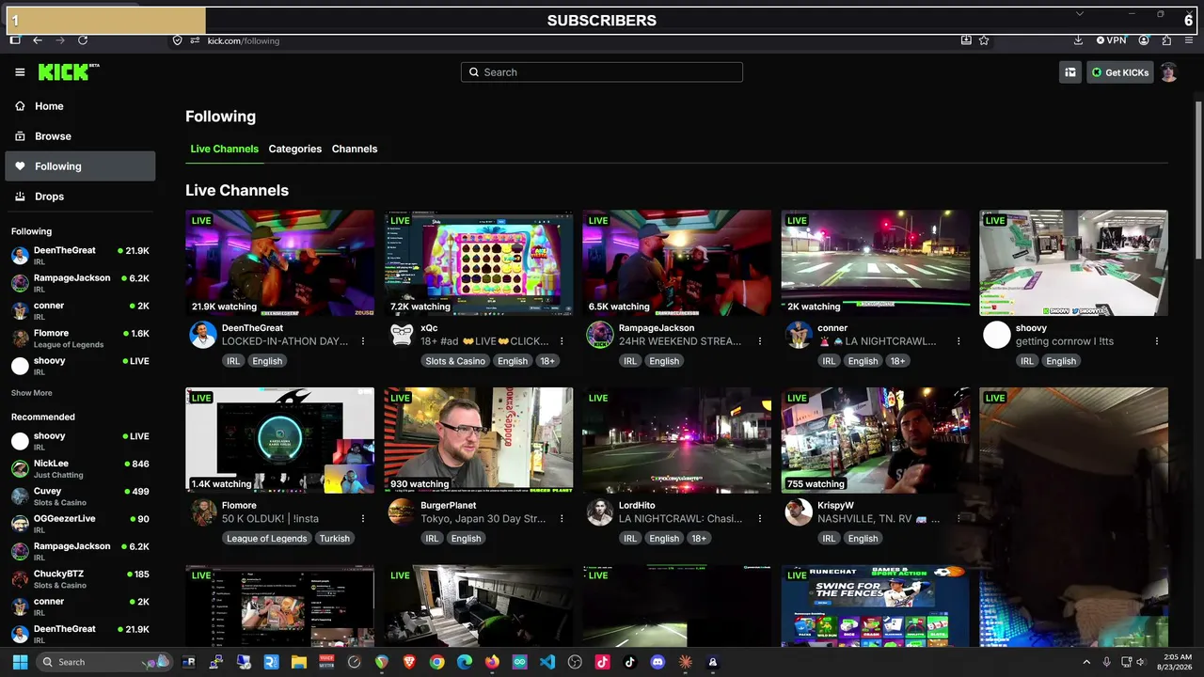Open NickLee in Recommended list
1204x677 pixels.
pos(80,468)
